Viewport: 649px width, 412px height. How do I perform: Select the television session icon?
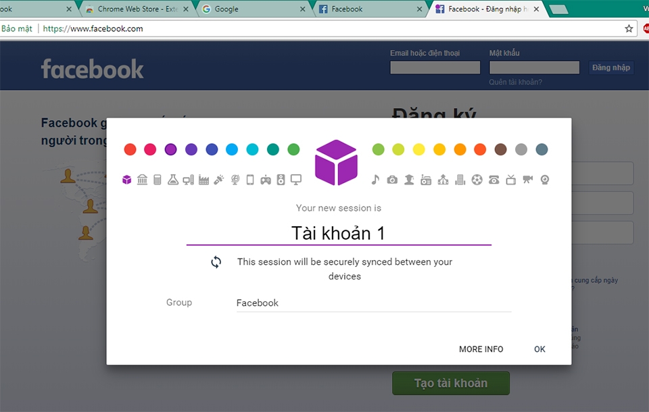point(509,180)
